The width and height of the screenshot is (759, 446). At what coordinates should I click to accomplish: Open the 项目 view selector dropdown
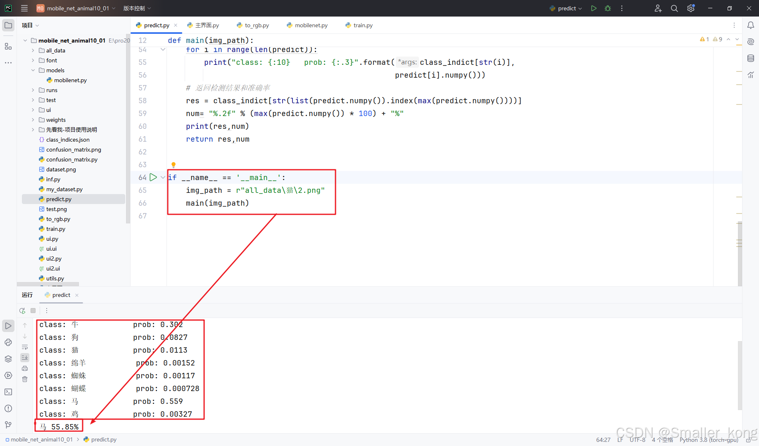[31, 25]
